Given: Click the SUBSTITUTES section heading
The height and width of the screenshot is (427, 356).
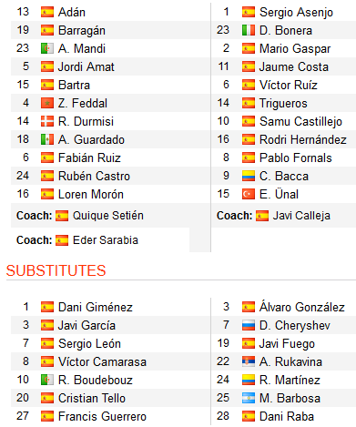Looking at the screenshot, I should (x=56, y=270).
